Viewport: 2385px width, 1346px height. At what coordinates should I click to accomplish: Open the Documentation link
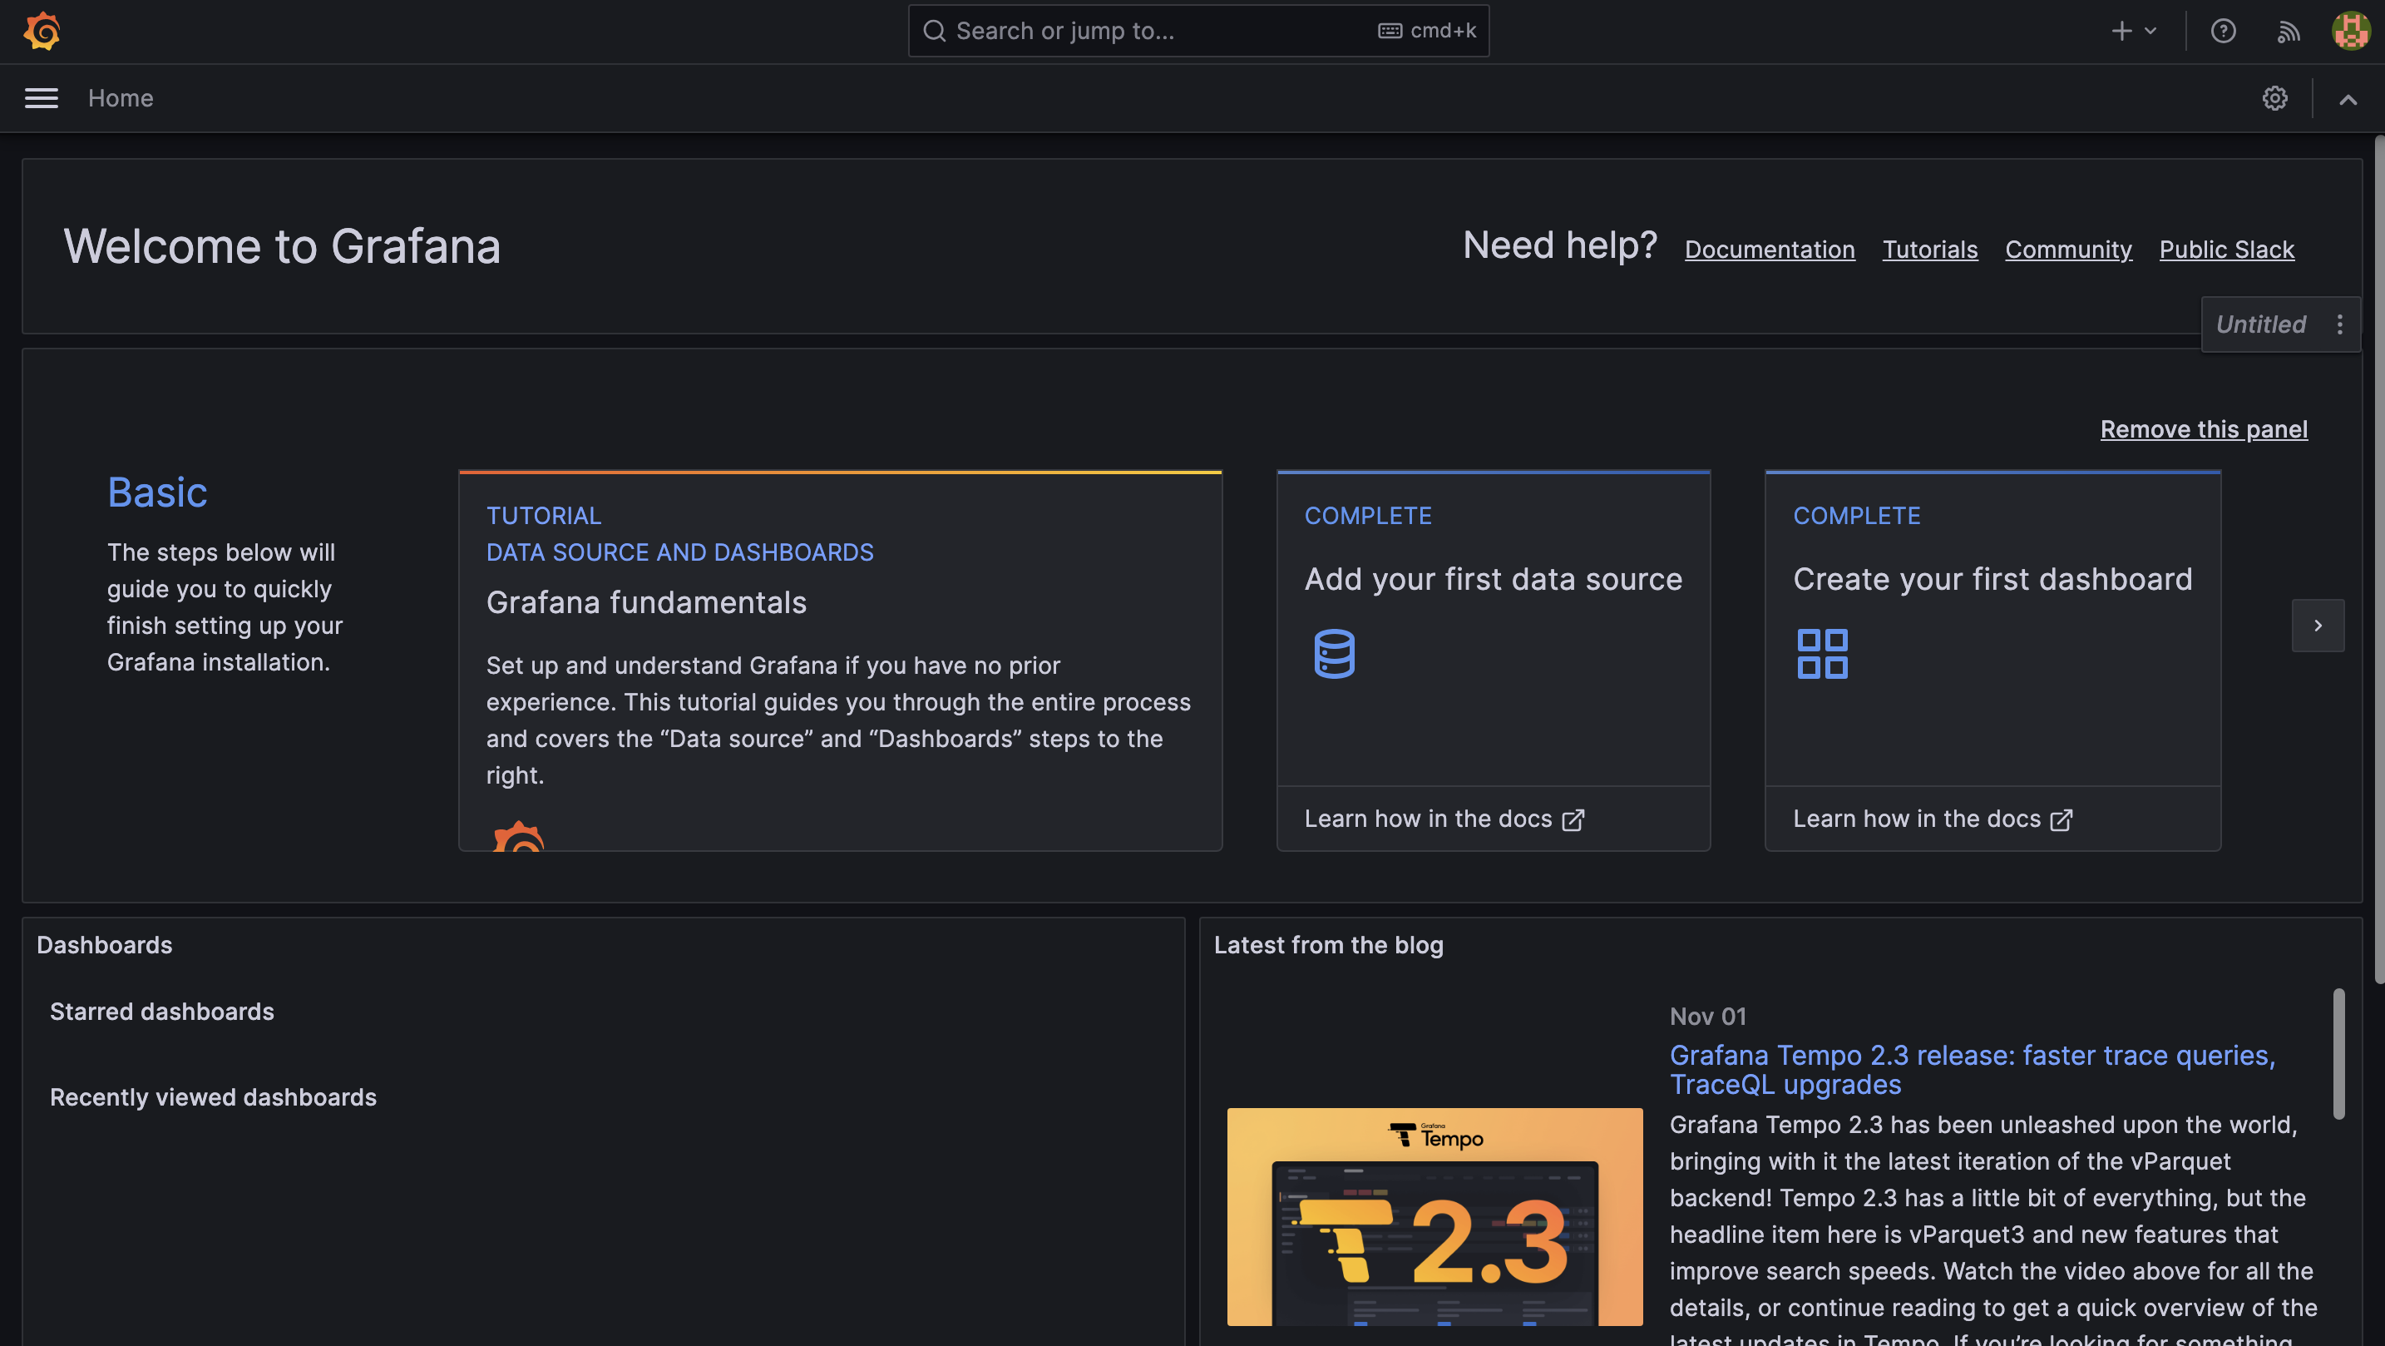pos(1770,250)
